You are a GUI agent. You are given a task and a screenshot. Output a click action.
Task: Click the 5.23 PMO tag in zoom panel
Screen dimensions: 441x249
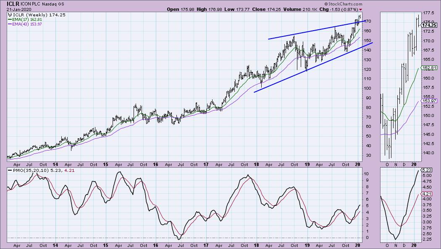click(x=427, y=170)
